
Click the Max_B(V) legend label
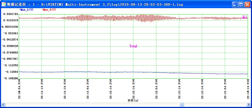(49, 9)
